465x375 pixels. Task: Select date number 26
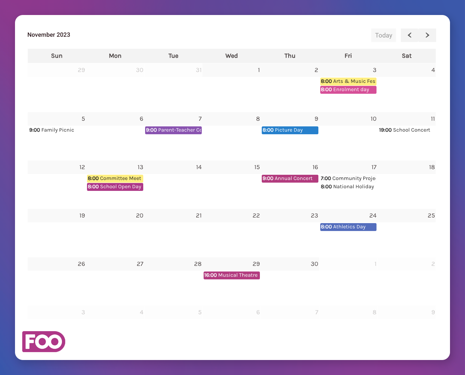[81, 264]
